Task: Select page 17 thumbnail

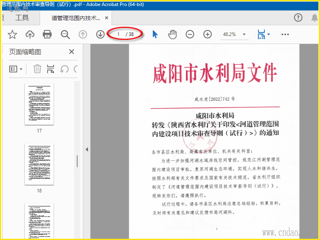Action: coord(39,104)
